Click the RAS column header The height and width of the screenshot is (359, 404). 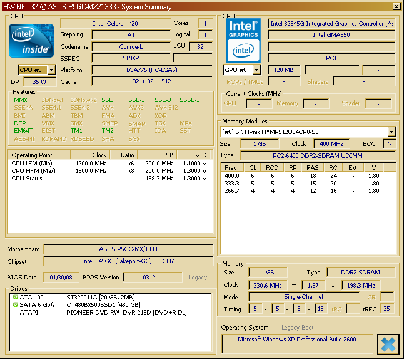coord(312,167)
